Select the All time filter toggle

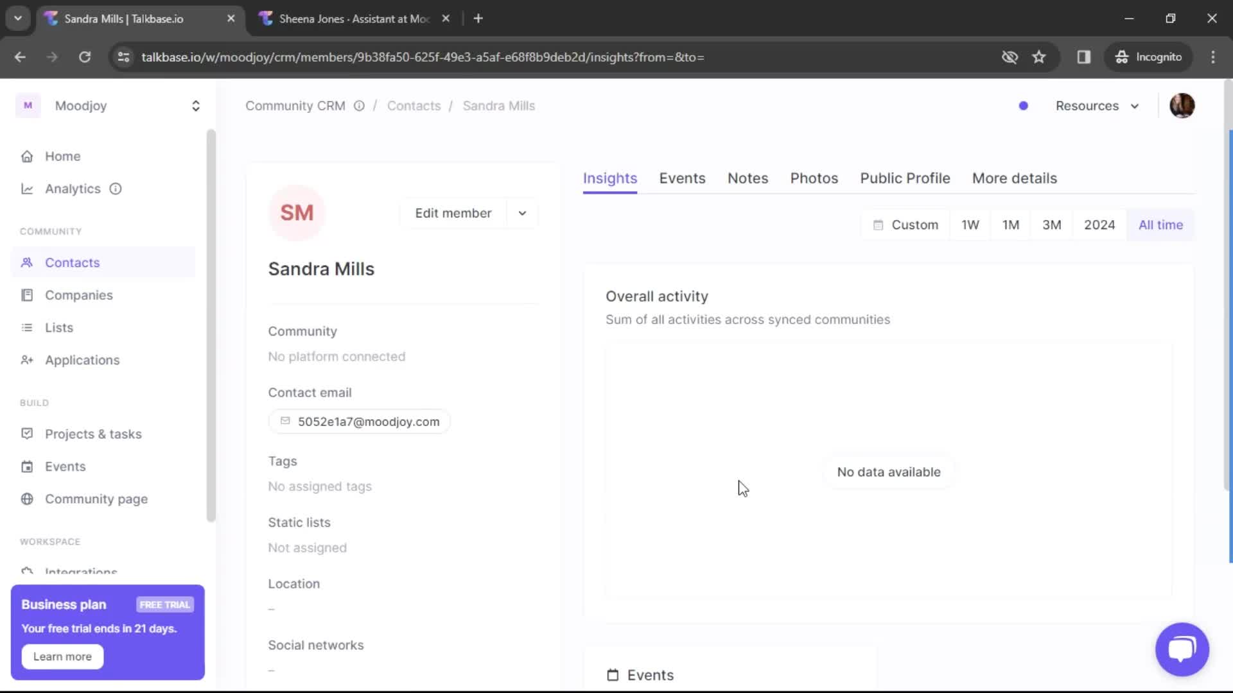[x=1160, y=224]
